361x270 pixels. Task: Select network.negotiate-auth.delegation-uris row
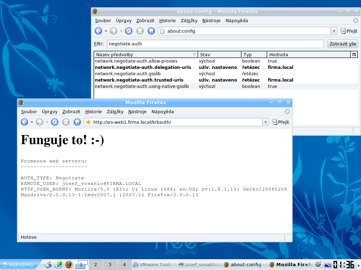(x=226, y=67)
